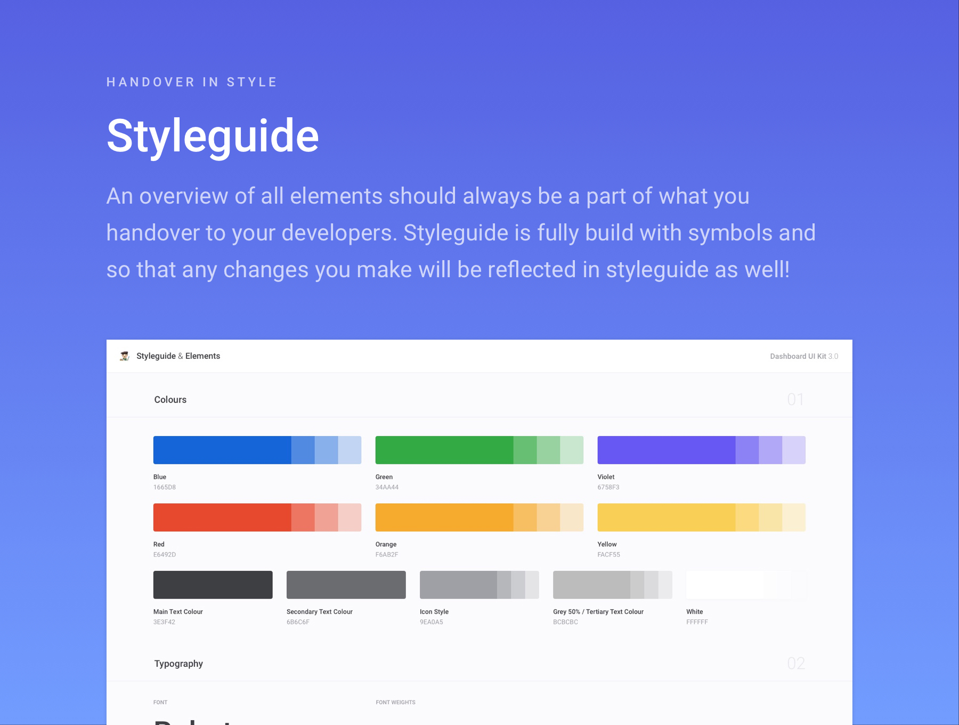
Task: Select the Orange F6AB2F swatch
Action: (x=444, y=517)
